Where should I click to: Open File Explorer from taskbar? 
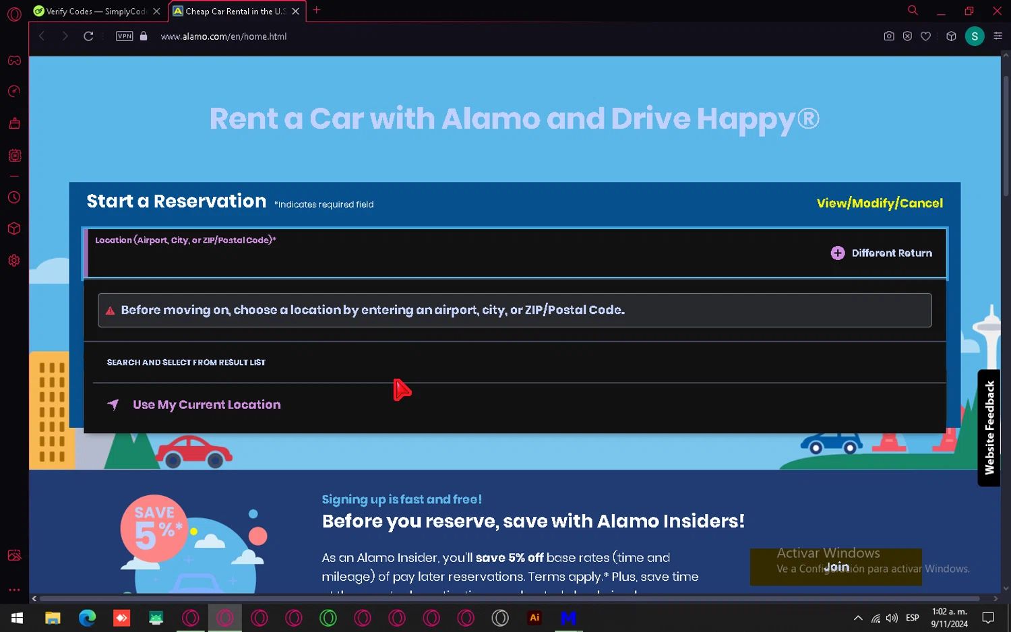[53, 618]
